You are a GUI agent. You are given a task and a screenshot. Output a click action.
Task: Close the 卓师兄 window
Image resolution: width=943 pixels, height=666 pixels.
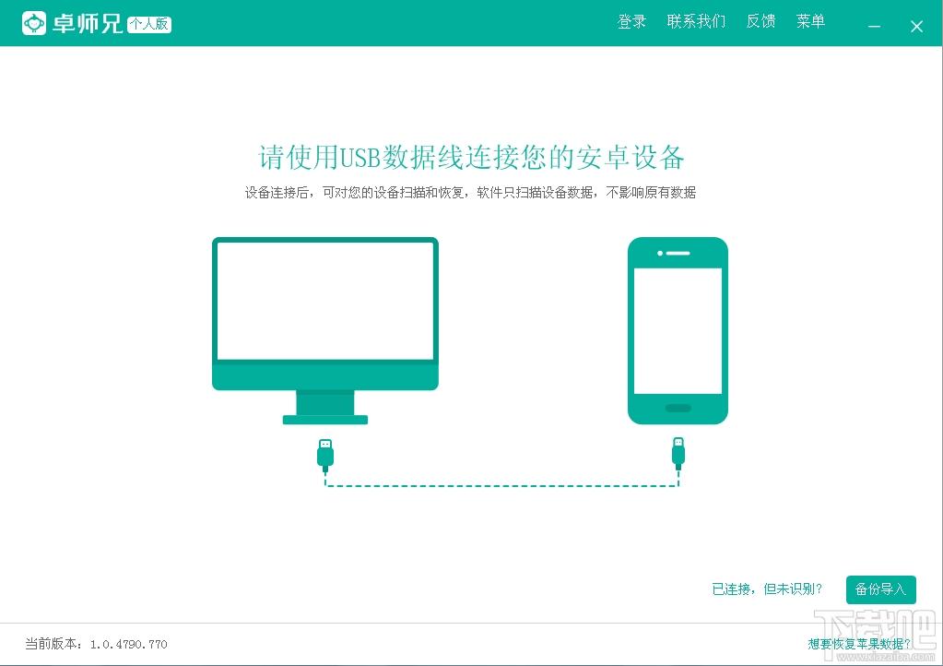(x=916, y=27)
